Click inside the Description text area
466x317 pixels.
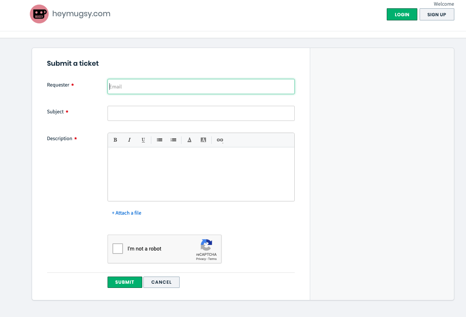[201, 174]
